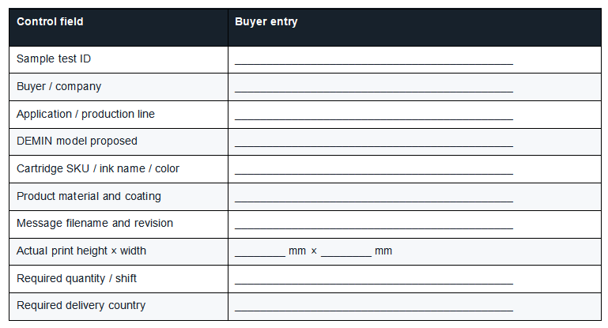Click the Required quantity / shift label
The width and height of the screenshot is (608, 328).
coord(77,278)
